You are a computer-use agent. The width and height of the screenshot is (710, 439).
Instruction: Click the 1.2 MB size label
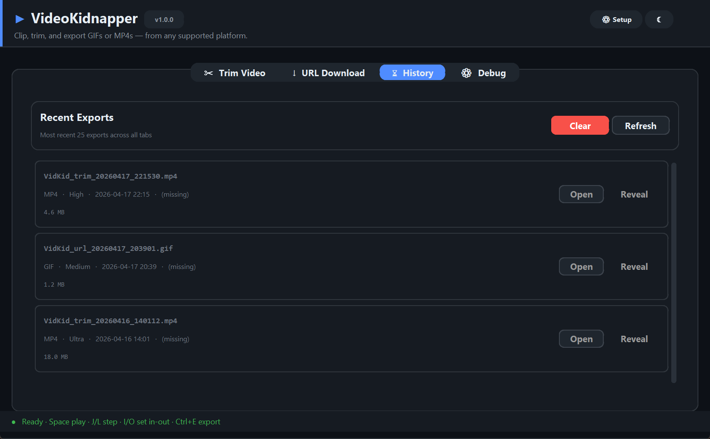(54, 284)
